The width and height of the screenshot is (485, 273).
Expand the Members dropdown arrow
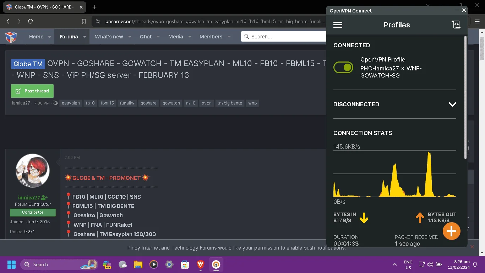[x=229, y=37]
